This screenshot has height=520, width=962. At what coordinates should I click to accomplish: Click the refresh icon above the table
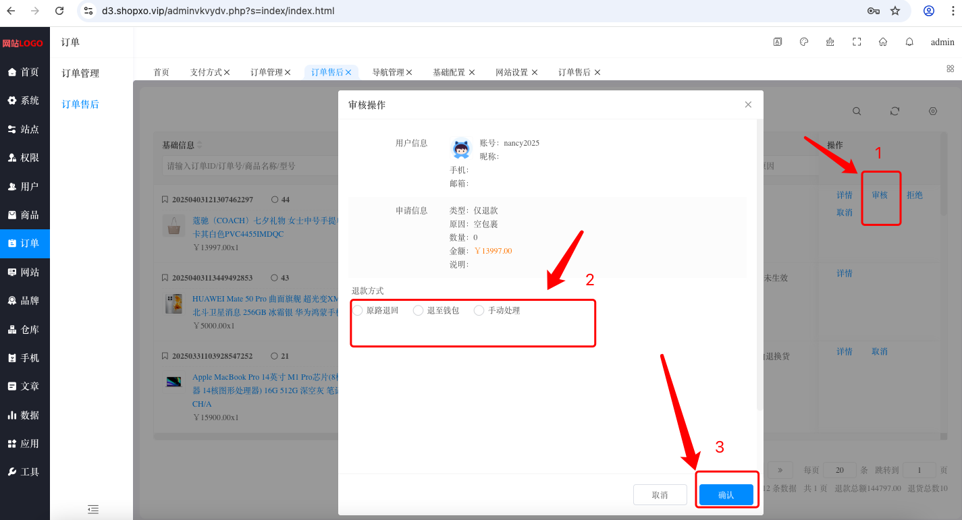895,111
